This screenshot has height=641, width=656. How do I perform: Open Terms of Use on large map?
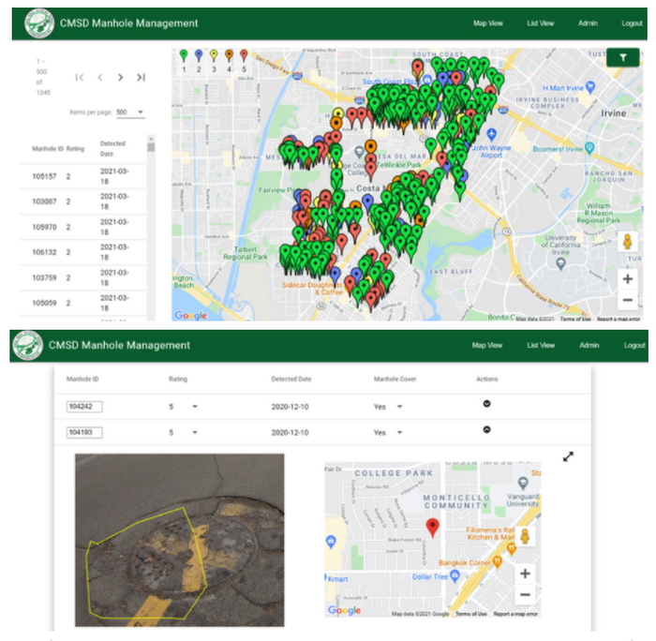575,319
